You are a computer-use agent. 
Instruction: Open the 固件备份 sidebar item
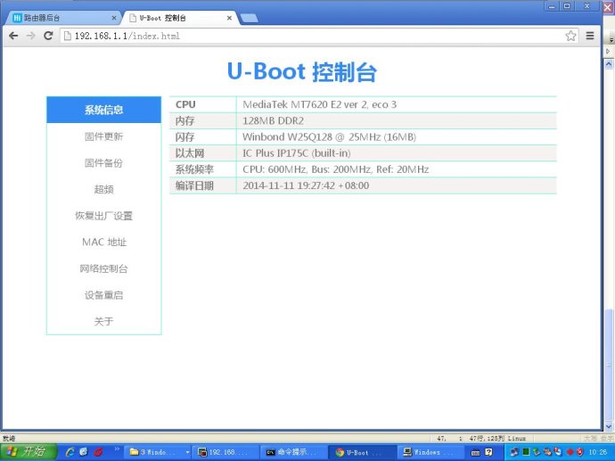104,163
